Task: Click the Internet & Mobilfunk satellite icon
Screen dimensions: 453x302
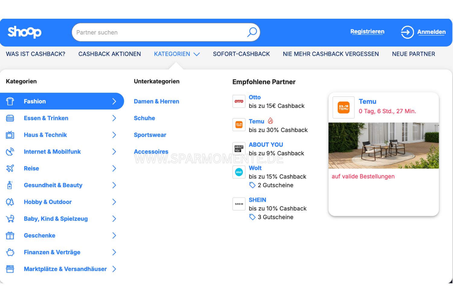Action: pos(10,152)
